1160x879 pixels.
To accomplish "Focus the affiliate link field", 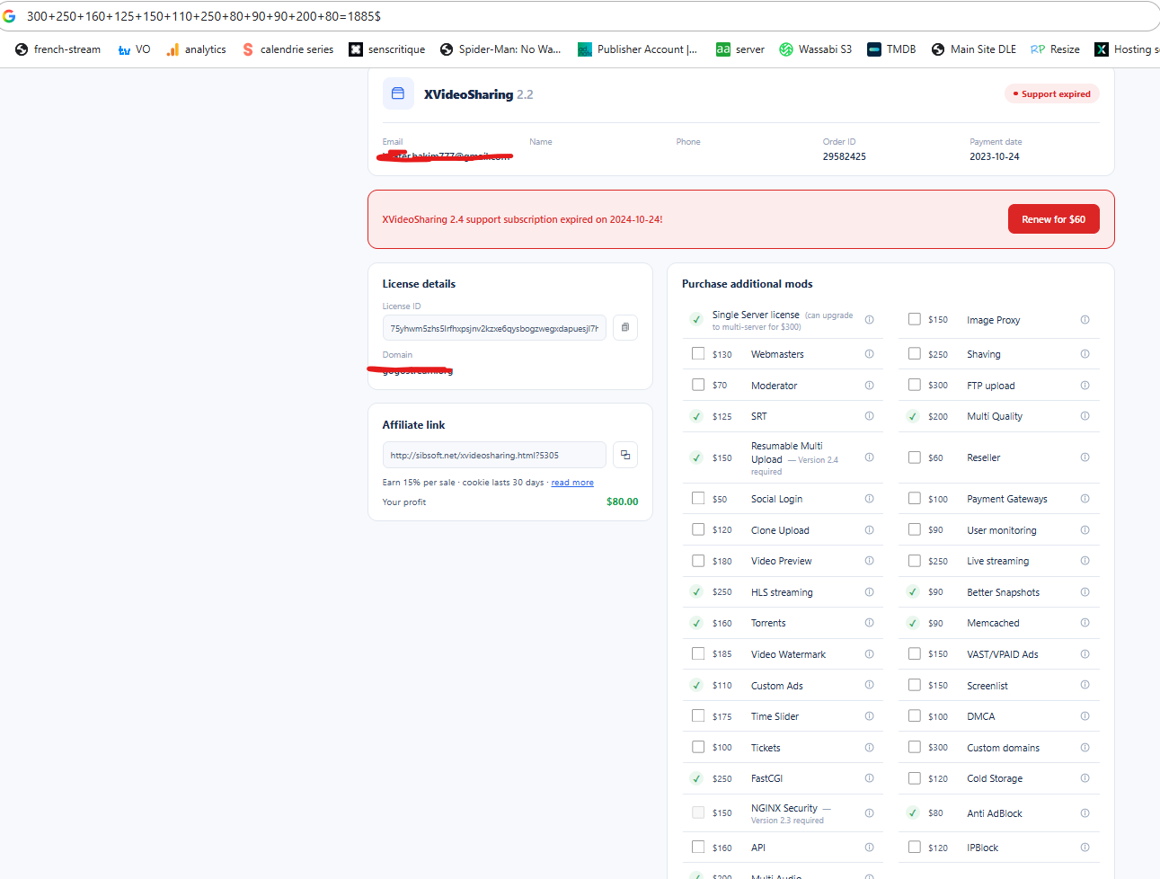I will pyautogui.click(x=494, y=455).
